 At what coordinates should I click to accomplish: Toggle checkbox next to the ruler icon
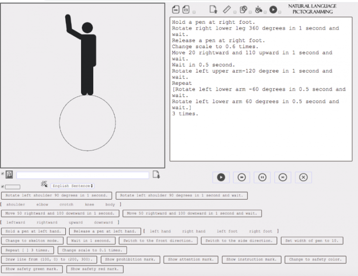[x=235, y=12]
